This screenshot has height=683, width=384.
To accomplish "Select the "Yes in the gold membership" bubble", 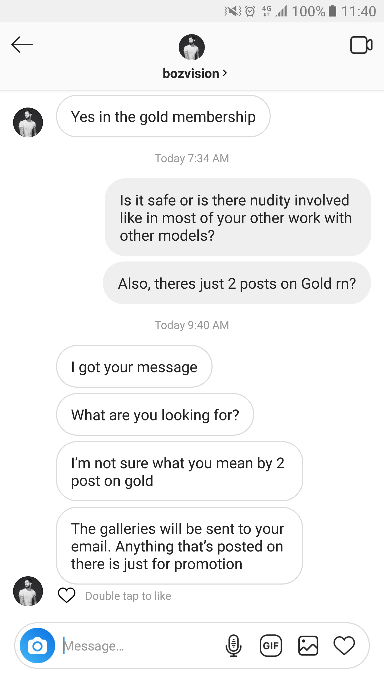I will point(163,116).
